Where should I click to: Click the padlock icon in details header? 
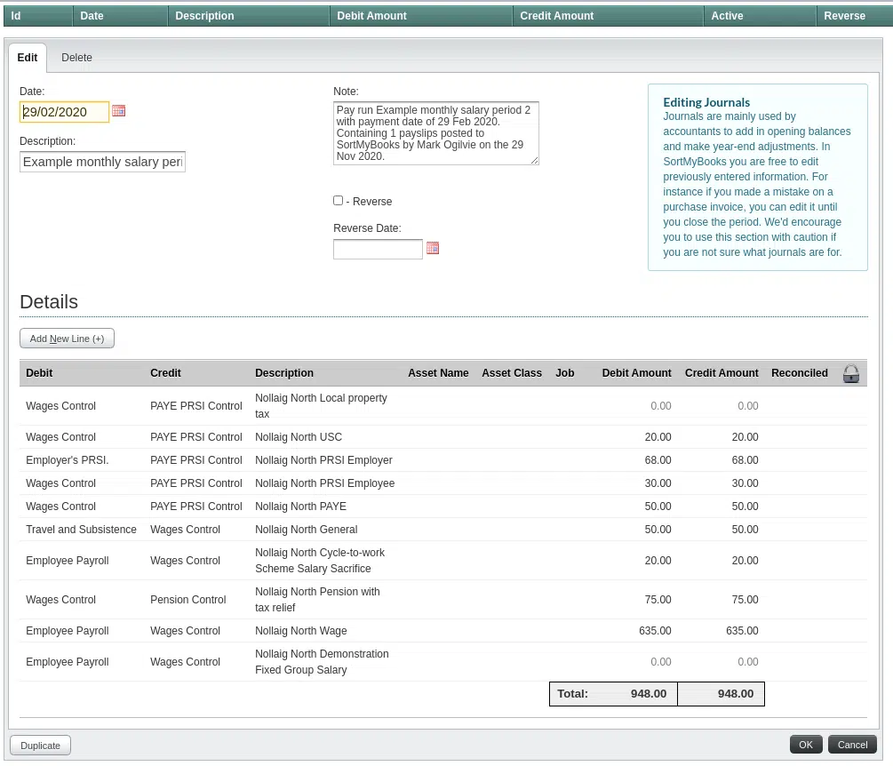click(851, 373)
